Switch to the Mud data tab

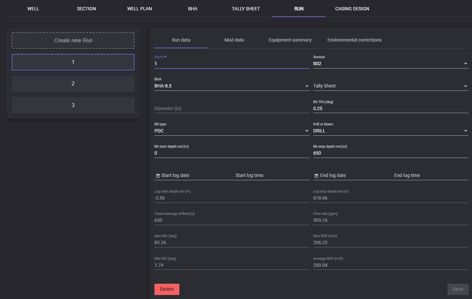pos(234,40)
